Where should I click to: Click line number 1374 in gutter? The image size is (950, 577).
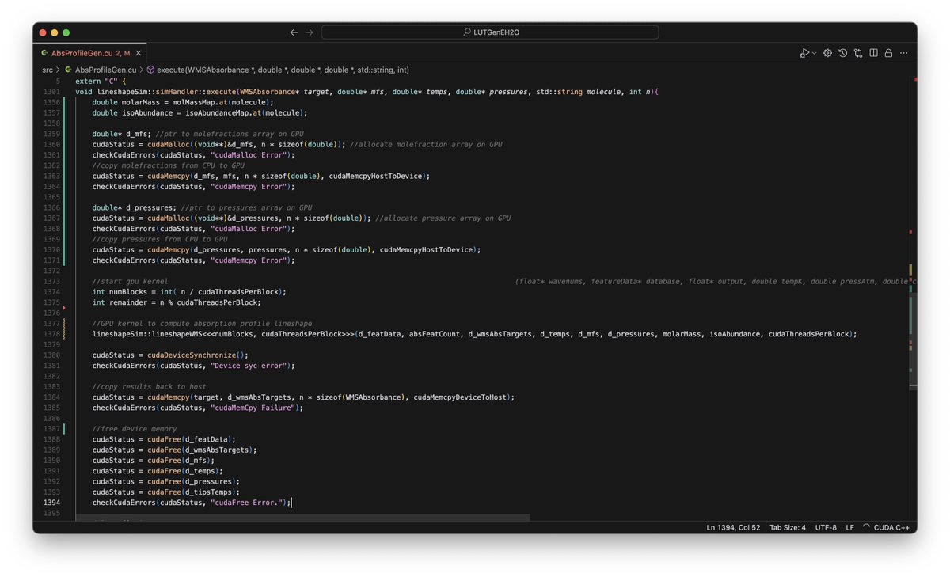click(51, 292)
